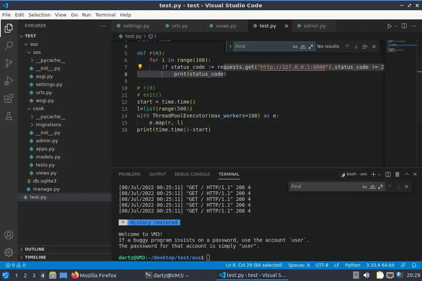Open the Search view in activity bar
Image resolution: width=422 pixels, height=281 pixels.
pos(9,45)
